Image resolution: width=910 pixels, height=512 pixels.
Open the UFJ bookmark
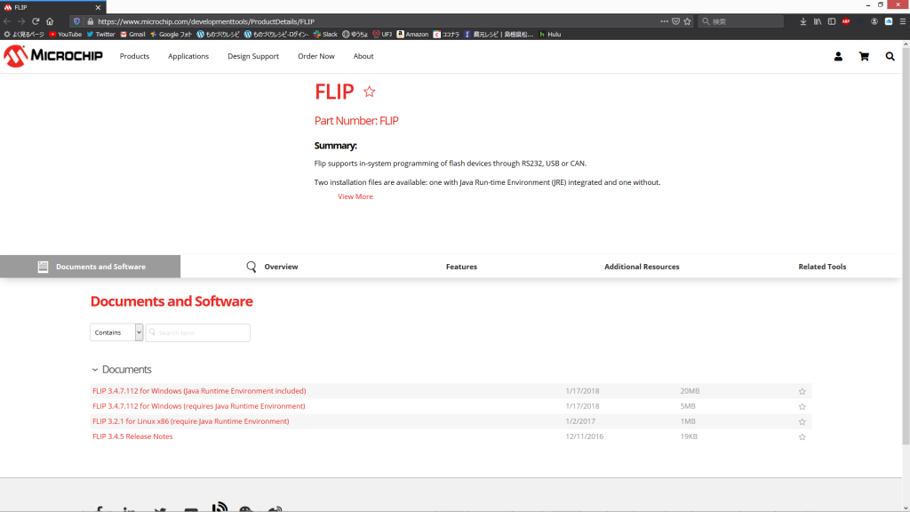pos(382,35)
